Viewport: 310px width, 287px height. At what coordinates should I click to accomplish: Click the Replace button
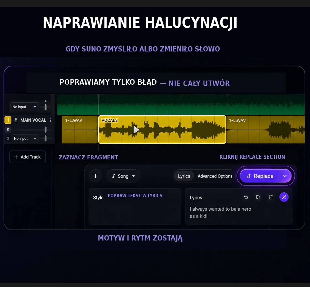(259, 176)
